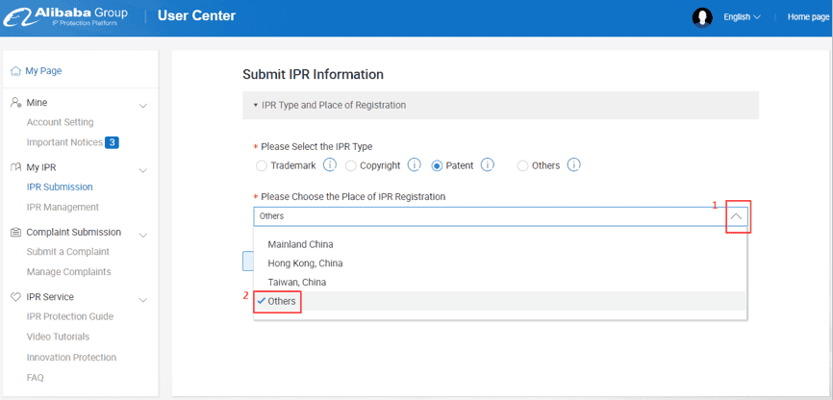The height and width of the screenshot is (400, 833).
Task: Open the English language dropdown
Action: point(742,17)
